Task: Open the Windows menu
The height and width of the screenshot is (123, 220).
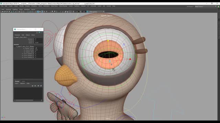Action: pyautogui.click(x=34, y=6)
